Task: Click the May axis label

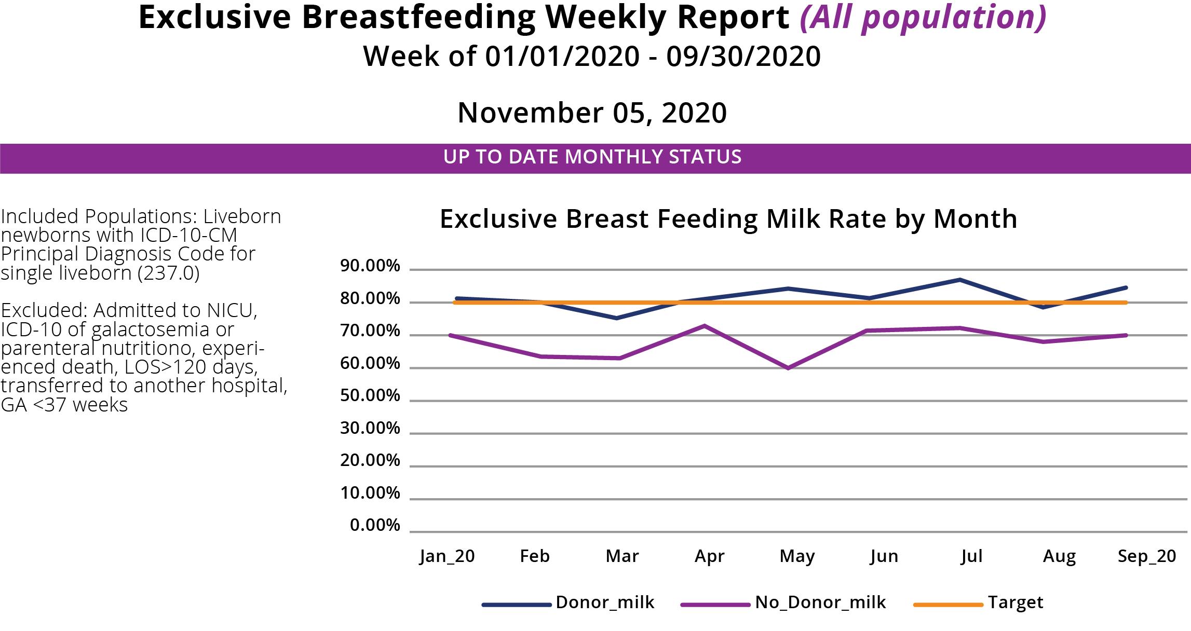Action: 797,557
